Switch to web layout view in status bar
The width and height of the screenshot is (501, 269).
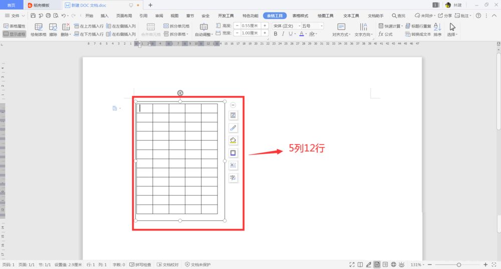(x=393, y=264)
